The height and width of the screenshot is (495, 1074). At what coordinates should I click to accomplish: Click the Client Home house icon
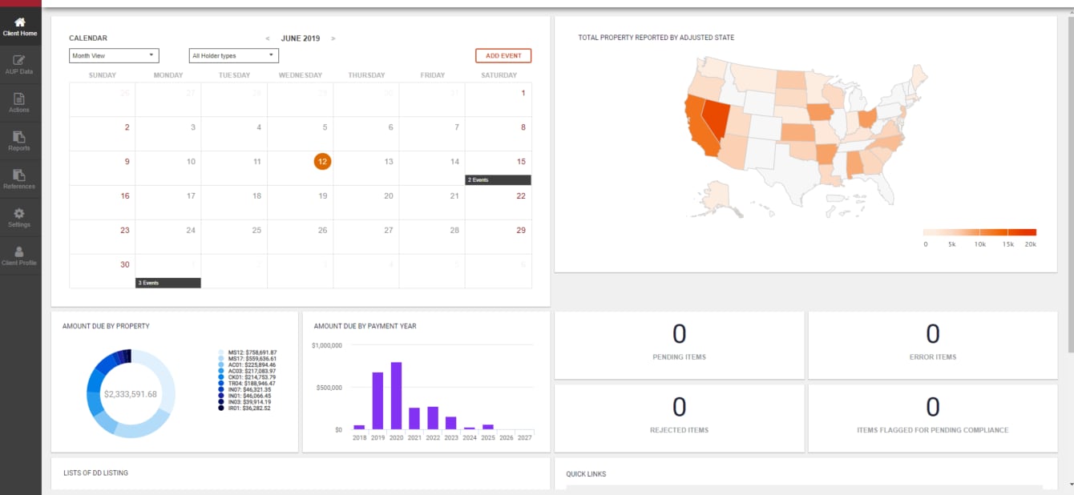point(20,22)
